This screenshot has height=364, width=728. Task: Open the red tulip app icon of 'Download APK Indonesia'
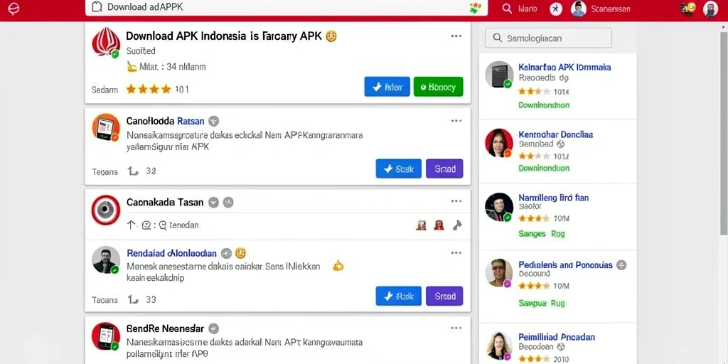pyautogui.click(x=106, y=42)
